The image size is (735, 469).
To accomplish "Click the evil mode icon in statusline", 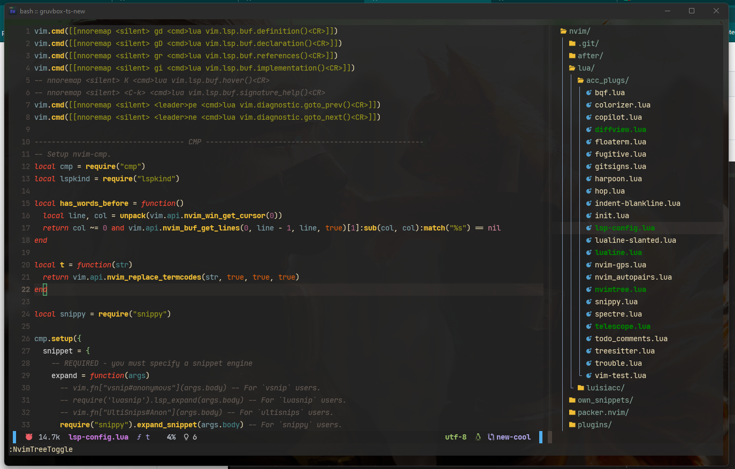I will pos(29,437).
